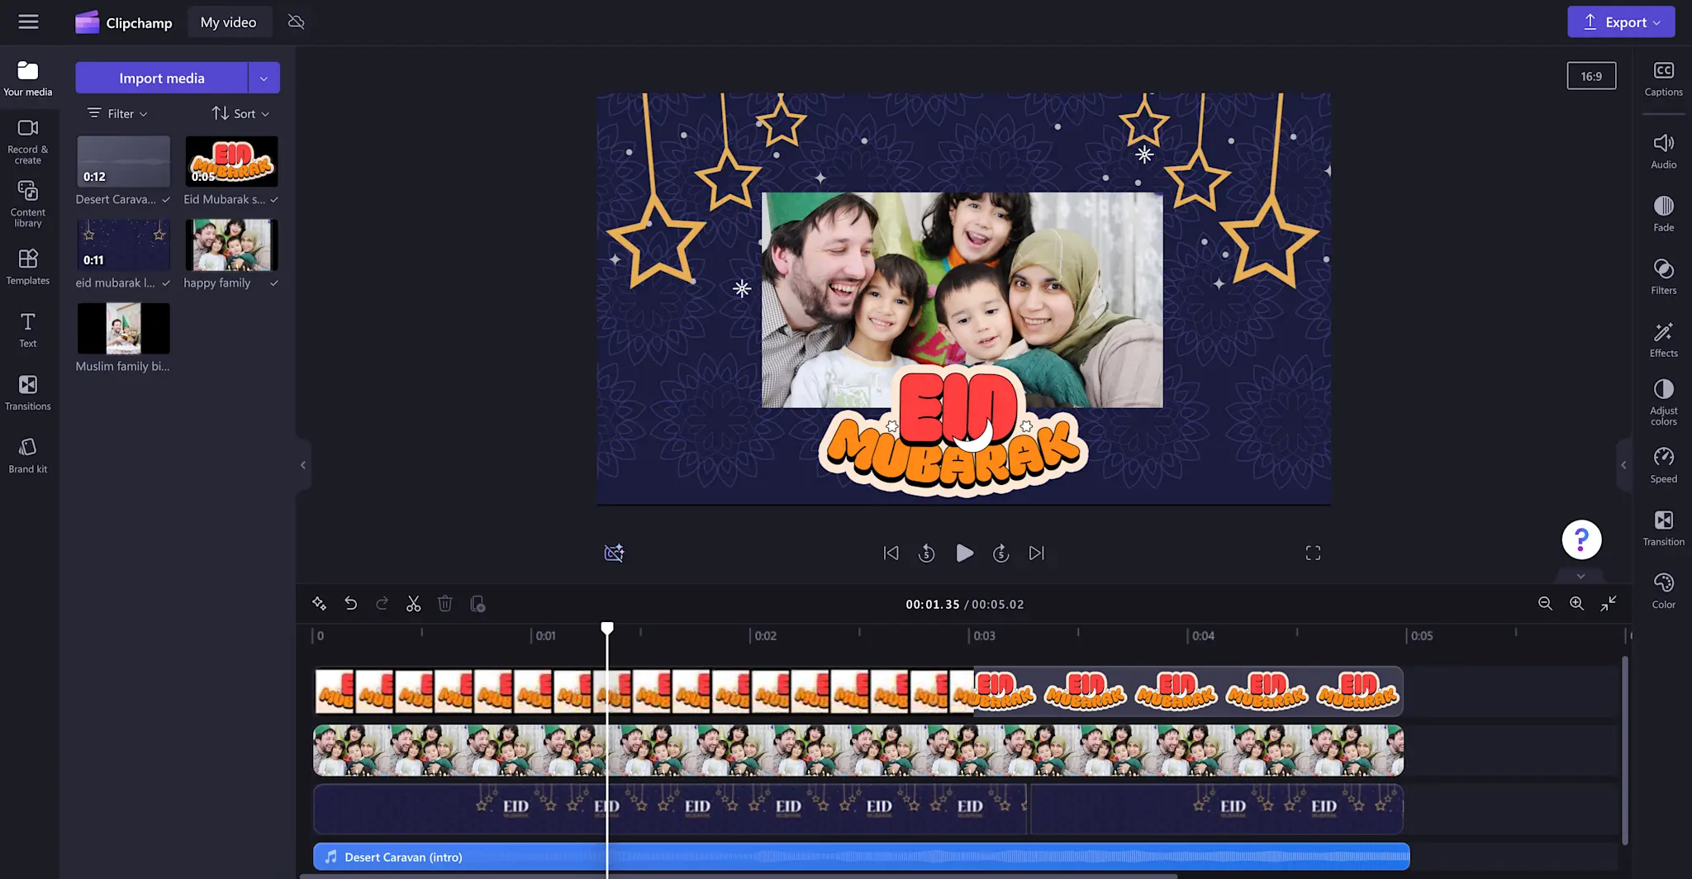Viewport: 1692px width, 879px height.
Task: Open the Sort dropdown
Action: pos(240,113)
